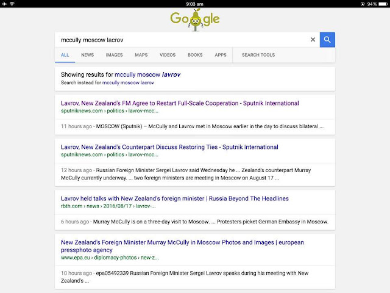Open Murray McCully in Moscow Photos epa result
The height and width of the screenshot is (293, 390).
pos(182,246)
